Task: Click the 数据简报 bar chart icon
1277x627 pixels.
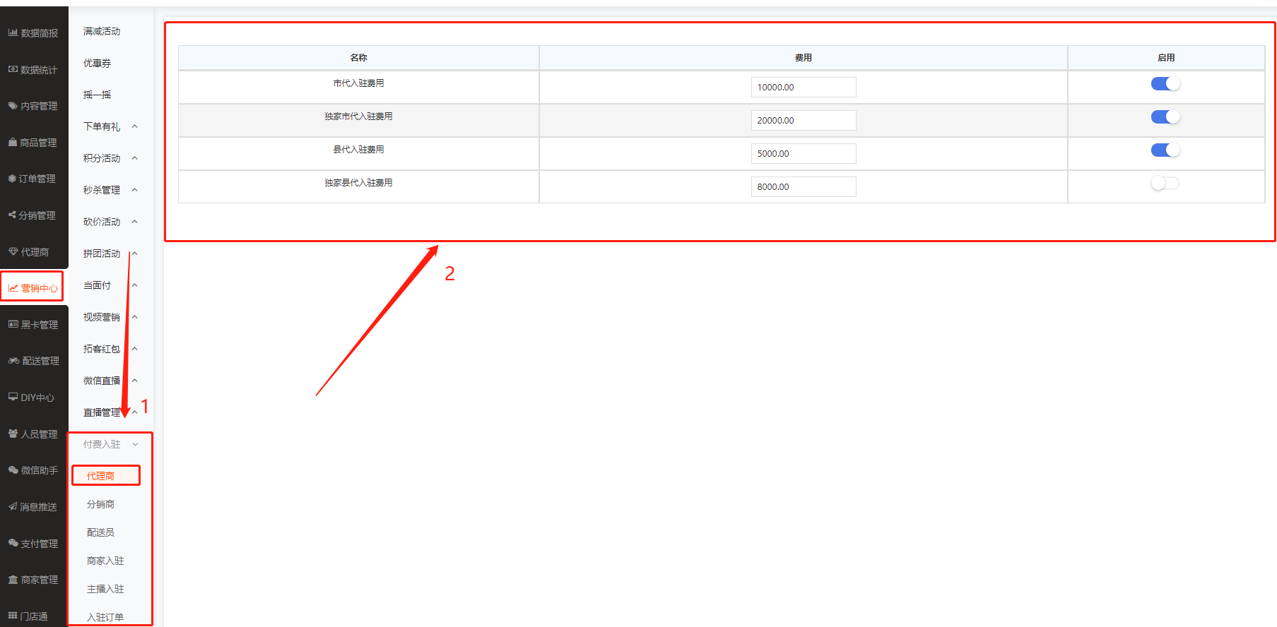Action: (x=13, y=32)
